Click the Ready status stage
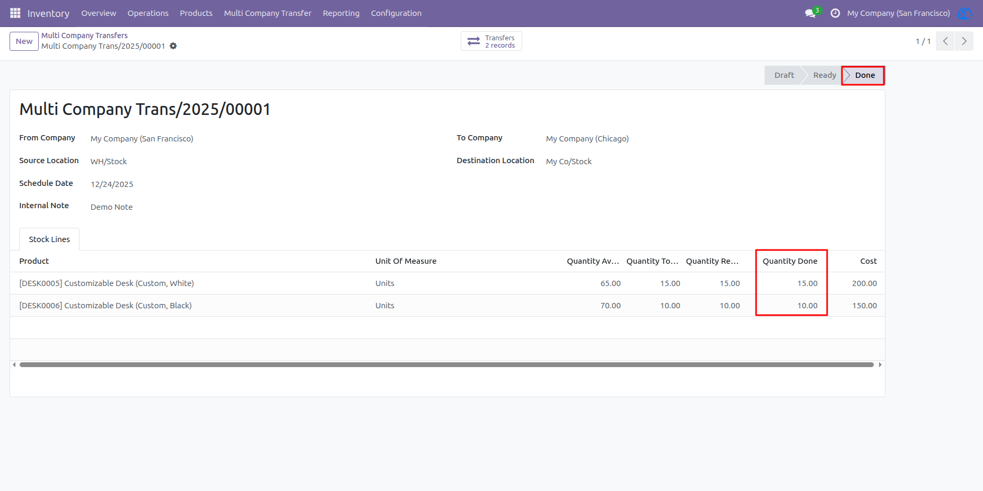 [x=824, y=75]
